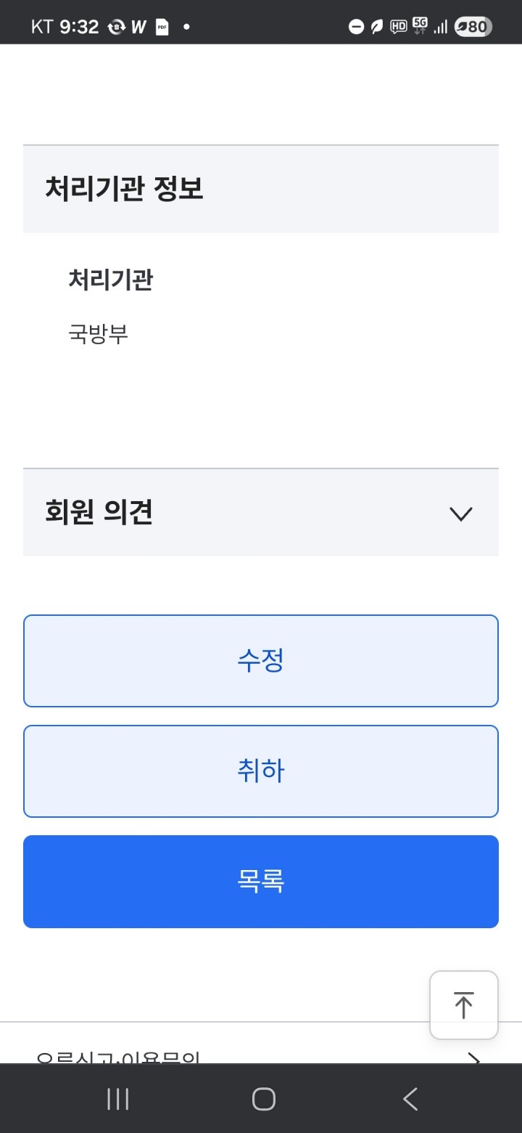The width and height of the screenshot is (522, 1133).
Task: Tap the scroll-to-top arrow button
Action: coord(463,1005)
